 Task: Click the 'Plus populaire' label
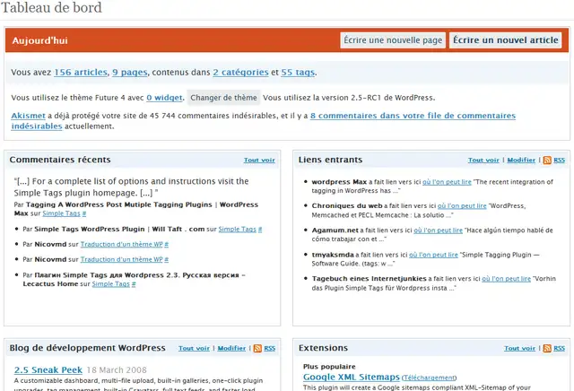coord(329,367)
